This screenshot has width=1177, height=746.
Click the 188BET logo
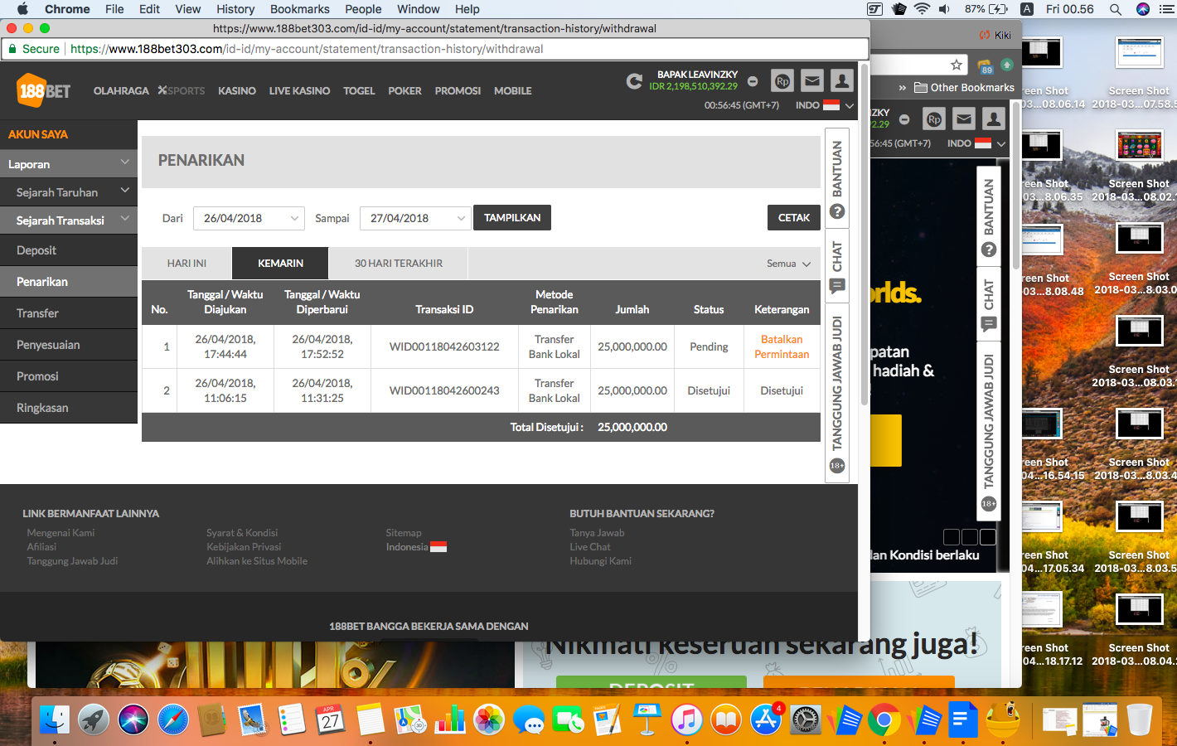pos(44,90)
